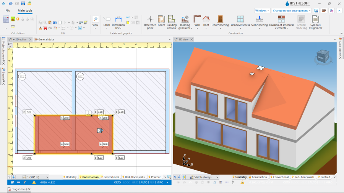Click the Label tool
Viewport: 344px width, 193px height.
(107, 21)
